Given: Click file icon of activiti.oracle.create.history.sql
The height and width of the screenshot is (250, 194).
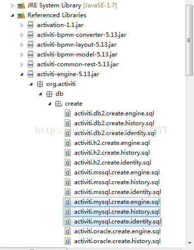Looking at the screenshot, I should 68,241.
